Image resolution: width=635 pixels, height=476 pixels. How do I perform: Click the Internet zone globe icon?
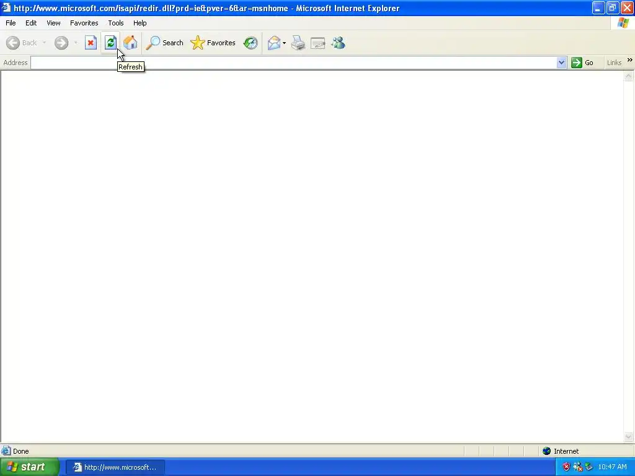(547, 451)
